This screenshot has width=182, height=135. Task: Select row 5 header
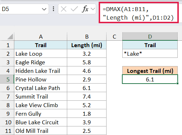[7, 79]
